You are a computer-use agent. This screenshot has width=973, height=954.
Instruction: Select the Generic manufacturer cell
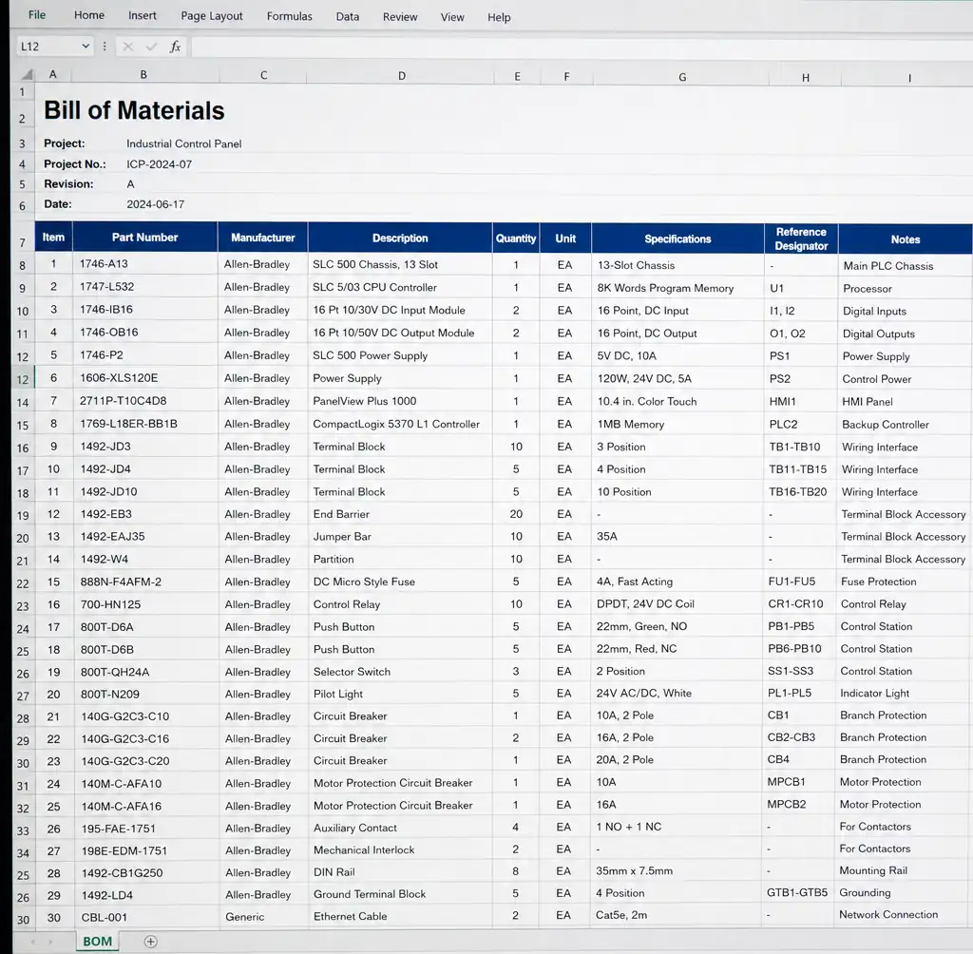click(263, 917)
